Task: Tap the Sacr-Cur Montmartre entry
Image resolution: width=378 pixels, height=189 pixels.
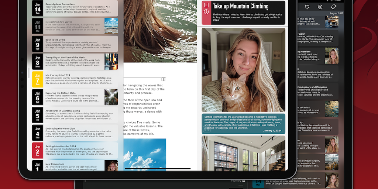Action: pyautogui.click(x=318, y=38)
